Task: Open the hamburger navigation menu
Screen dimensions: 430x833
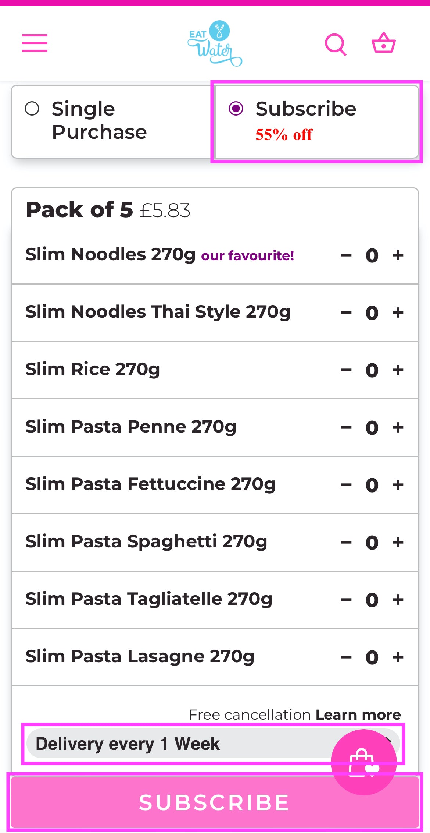Action: (35, 43)
